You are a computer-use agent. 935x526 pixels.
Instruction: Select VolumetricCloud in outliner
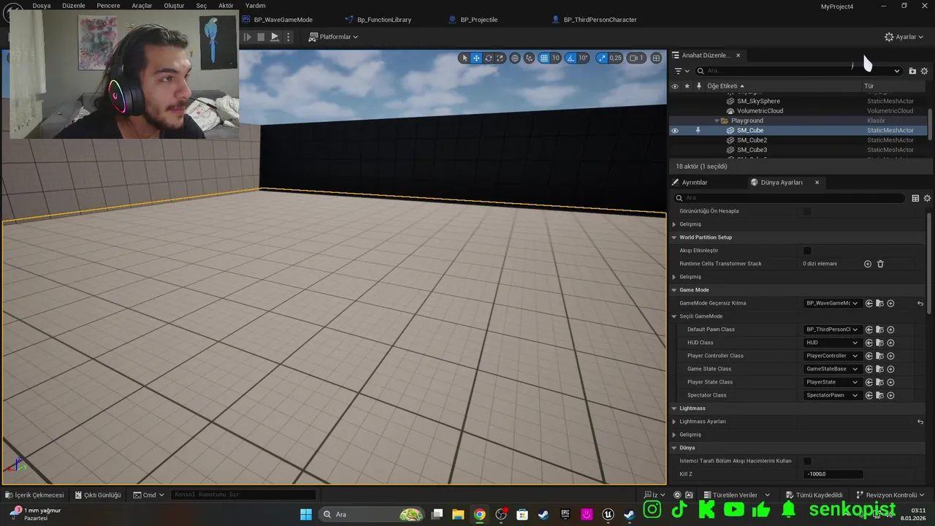click(x=760, y=111)
